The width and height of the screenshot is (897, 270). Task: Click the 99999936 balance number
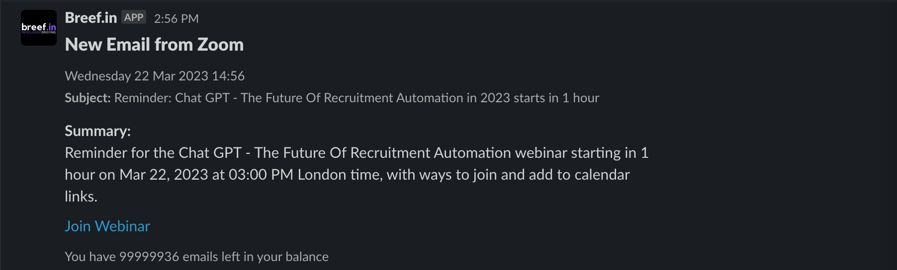point(149,257)
